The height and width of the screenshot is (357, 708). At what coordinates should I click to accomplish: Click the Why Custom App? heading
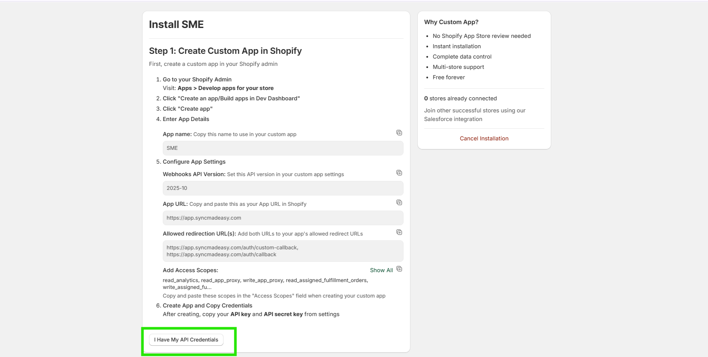[451, 22]
